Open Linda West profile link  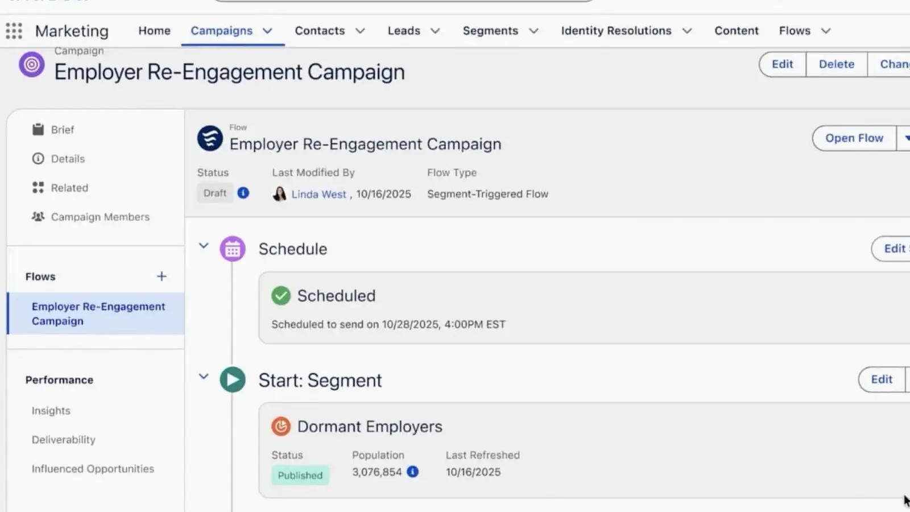click(318, 194)
